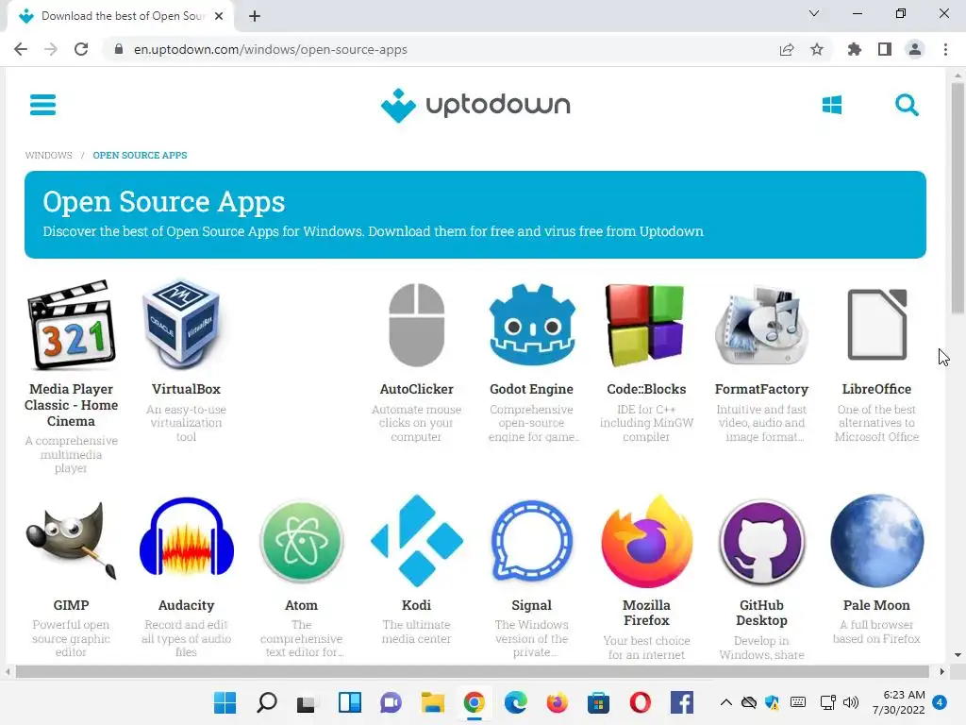966x725 pixels.
Task: Click the vertical page scrollbar thumb
Action: pos(958,197)
